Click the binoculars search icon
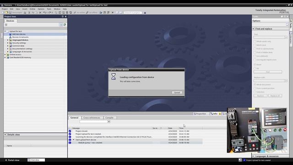Image resolution: width=293 pixels, height=165 pixels. click(145, 13)
